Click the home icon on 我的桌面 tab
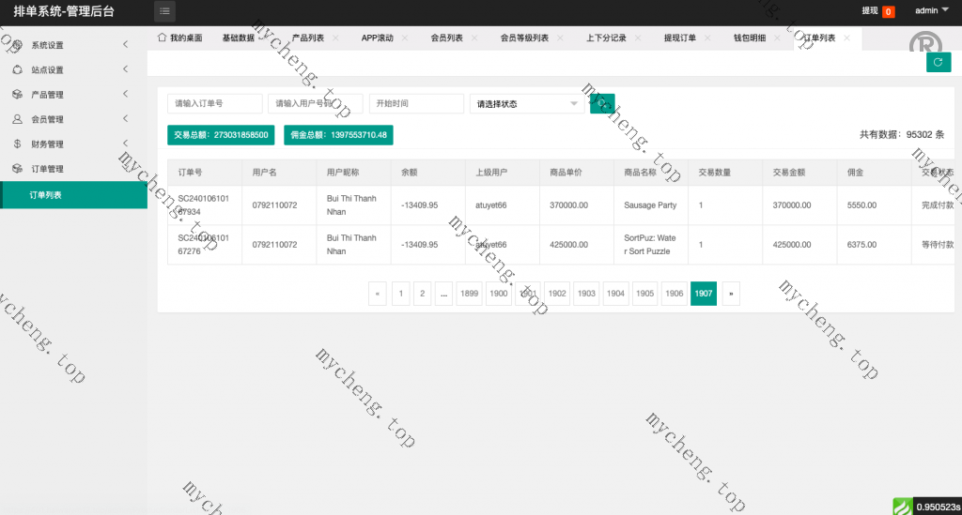 coord(163,38)
